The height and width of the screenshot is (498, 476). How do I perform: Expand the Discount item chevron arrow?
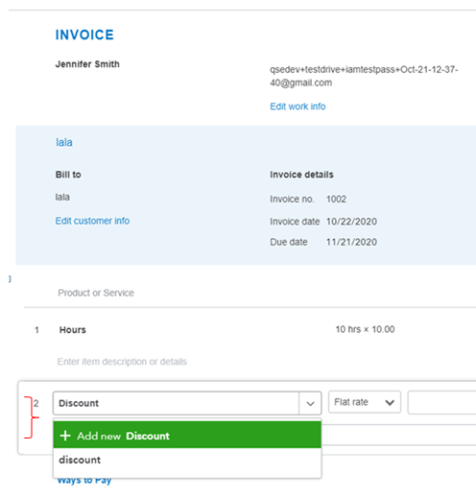tap(310, 403)
